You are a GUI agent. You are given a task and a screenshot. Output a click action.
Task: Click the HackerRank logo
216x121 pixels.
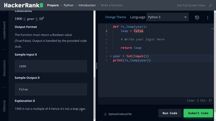click(23, 5)
